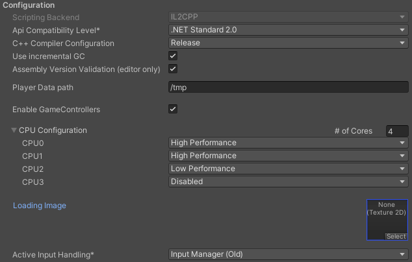Click the Loading Image label

[40, 206]
